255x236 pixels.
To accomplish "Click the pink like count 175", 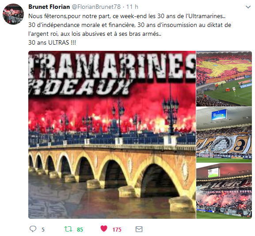I will (117, 229).
